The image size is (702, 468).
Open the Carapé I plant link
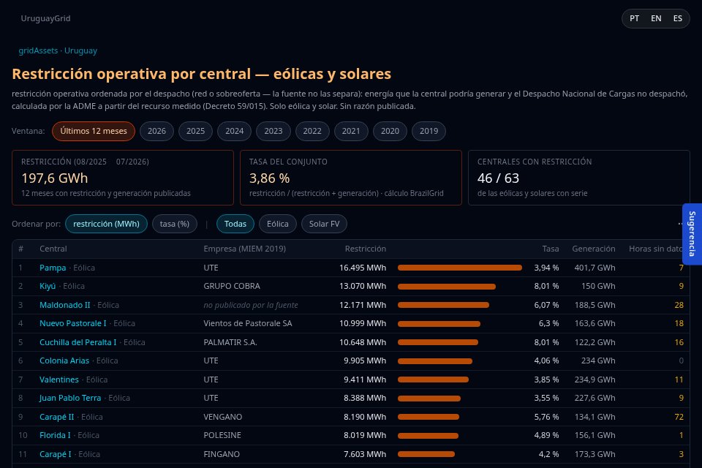(x=55, y=453)
